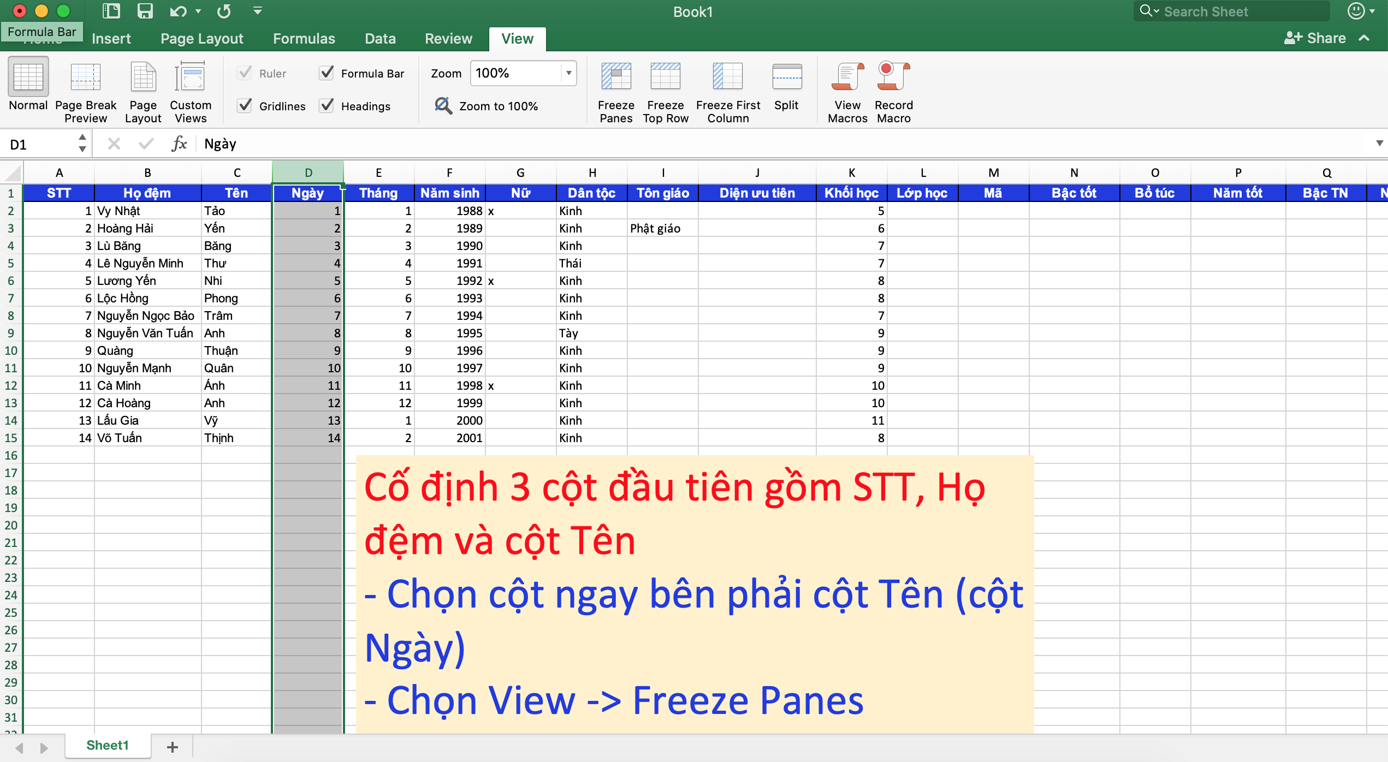Select Normal view icon

tap(28, 77)
